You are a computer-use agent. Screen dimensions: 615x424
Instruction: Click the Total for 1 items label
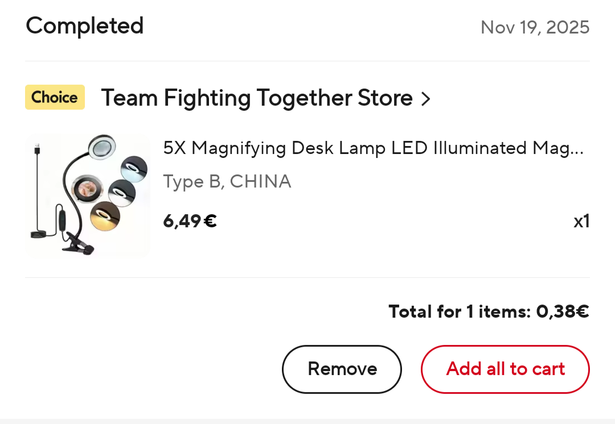tap(459, 311)
